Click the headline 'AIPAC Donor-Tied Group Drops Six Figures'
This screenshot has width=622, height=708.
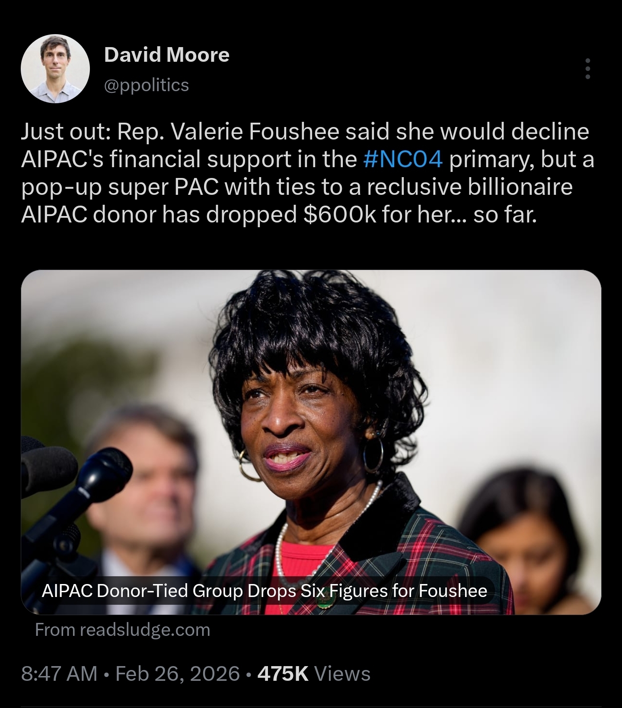(264, 591)
